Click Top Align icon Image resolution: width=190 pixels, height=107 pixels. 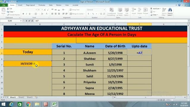[x=52, y=10]
